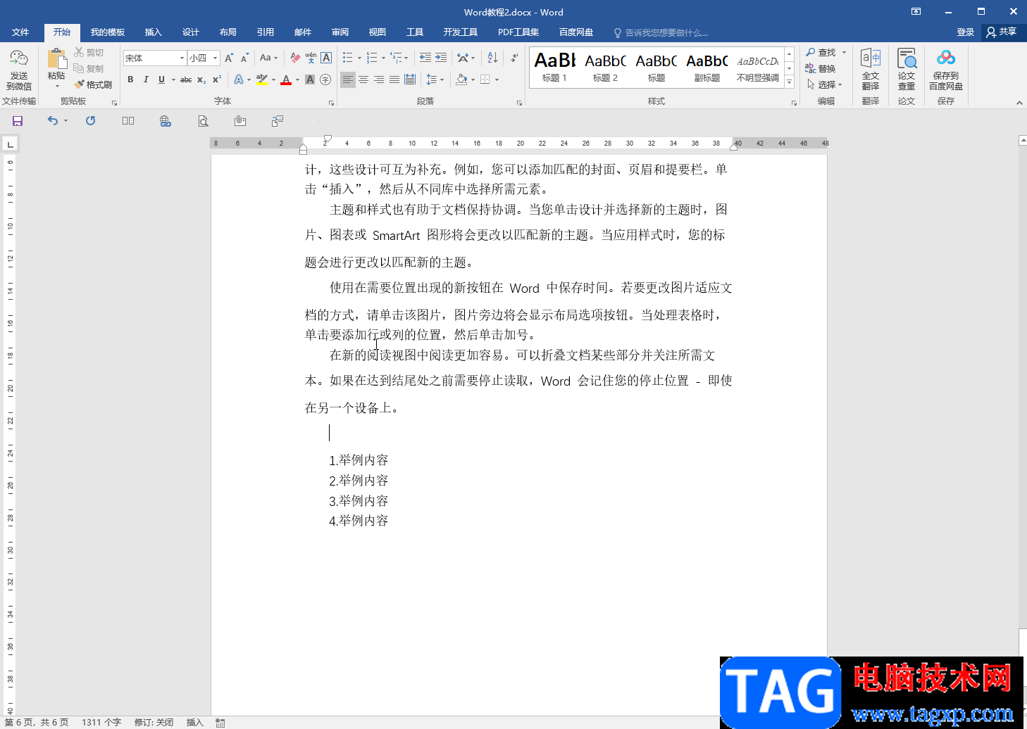Open reading mode from quick access book icon

[x=128, y=121]
